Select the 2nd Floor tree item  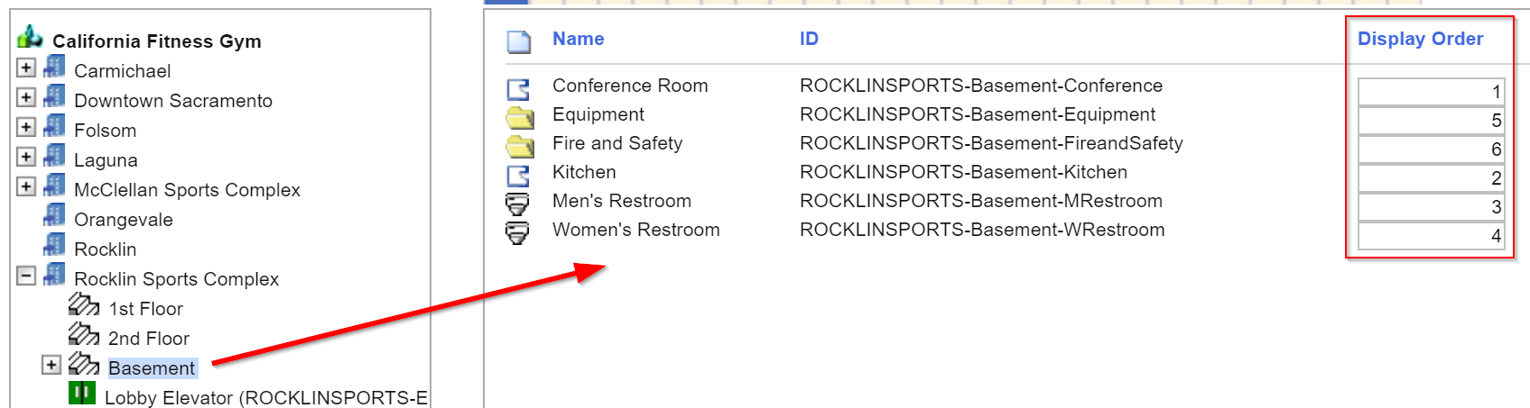149,339
